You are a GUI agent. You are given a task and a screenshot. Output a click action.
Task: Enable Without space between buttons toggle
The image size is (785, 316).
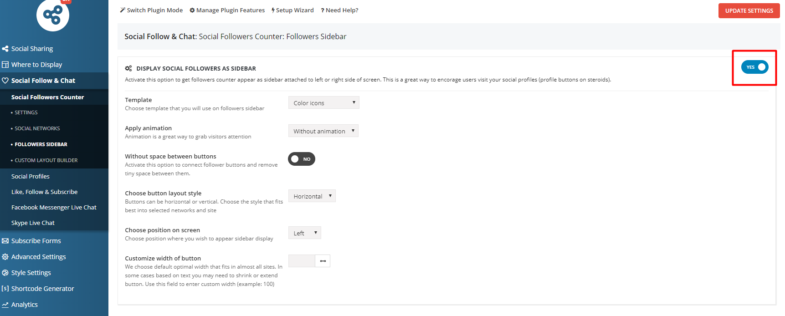302,159
